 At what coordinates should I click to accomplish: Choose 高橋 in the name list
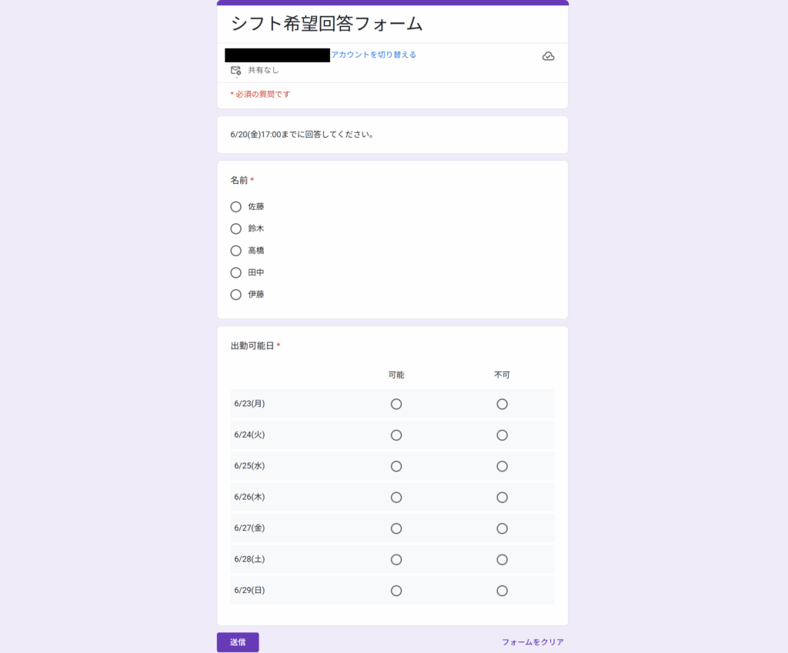click(236, 251)
